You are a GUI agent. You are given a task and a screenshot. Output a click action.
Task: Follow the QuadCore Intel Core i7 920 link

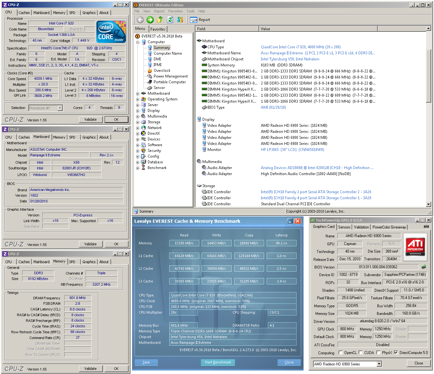301,47
